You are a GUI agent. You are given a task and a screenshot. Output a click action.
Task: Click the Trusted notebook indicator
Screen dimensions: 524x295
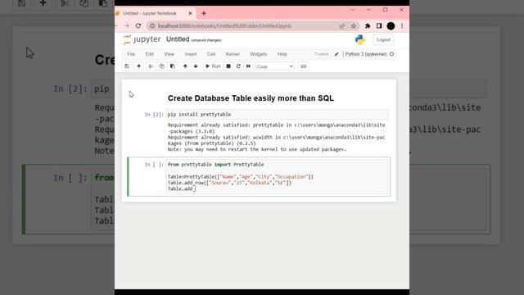(321, 54)
